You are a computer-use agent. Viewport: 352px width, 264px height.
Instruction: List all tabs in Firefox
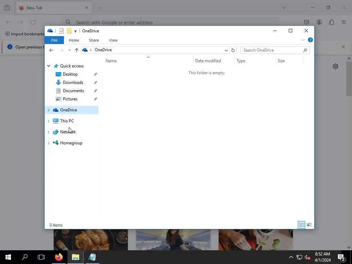pyautogui.click(x=284, y=8)
